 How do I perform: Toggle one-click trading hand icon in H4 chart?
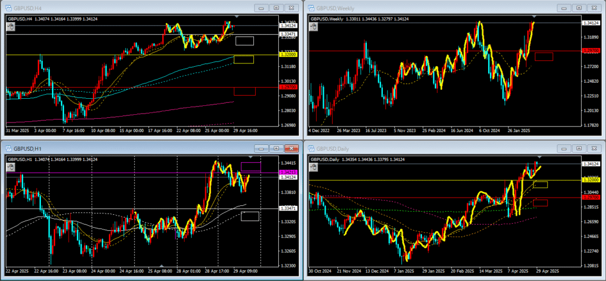[11, 27]
